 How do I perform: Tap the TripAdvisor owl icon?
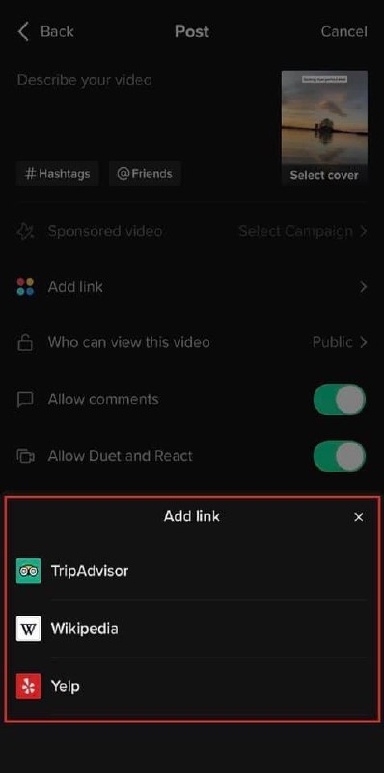click(29, 571)
